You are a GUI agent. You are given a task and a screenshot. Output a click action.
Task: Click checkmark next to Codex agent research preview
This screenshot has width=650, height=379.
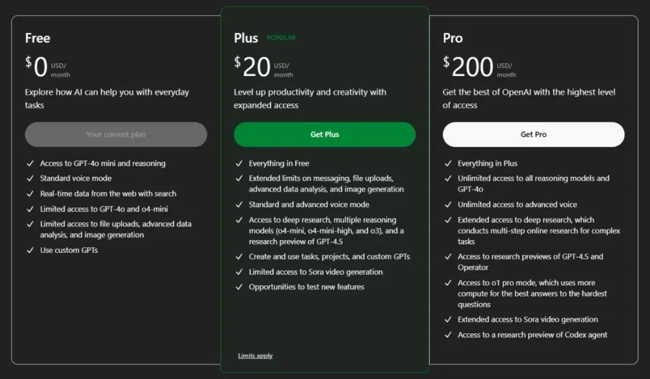click(x=448, y=335)
